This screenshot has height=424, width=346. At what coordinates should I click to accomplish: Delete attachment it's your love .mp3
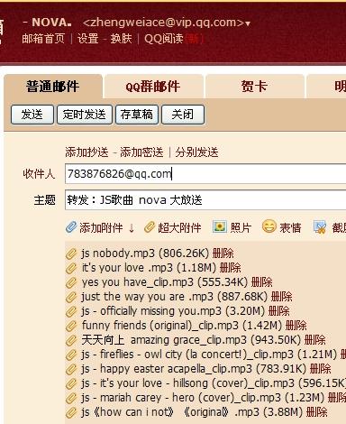tap(231, 268)
